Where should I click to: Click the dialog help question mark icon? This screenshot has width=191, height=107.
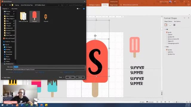point(84,9)
